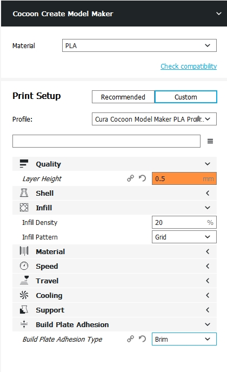Viewport: 227px width, 372px height.
Task: Reset Layer Height with the undo arrow
Action: (x=142, y=178)
